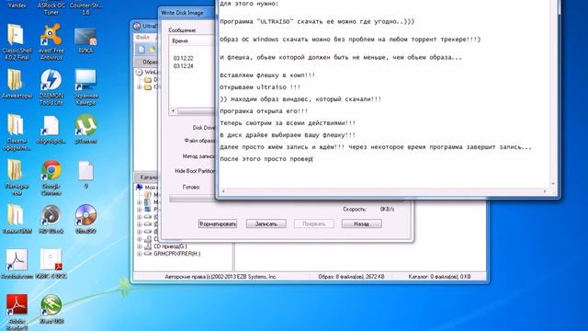The height and width of the screenshot is (331, 588).
Task: Click Notepad line Открываем ultraiso !!!
Action: [260, 87]
